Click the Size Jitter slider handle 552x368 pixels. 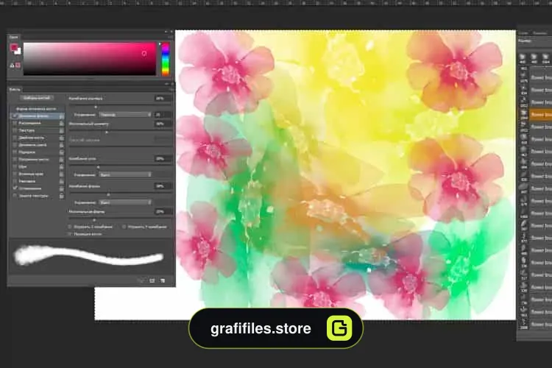96,107
